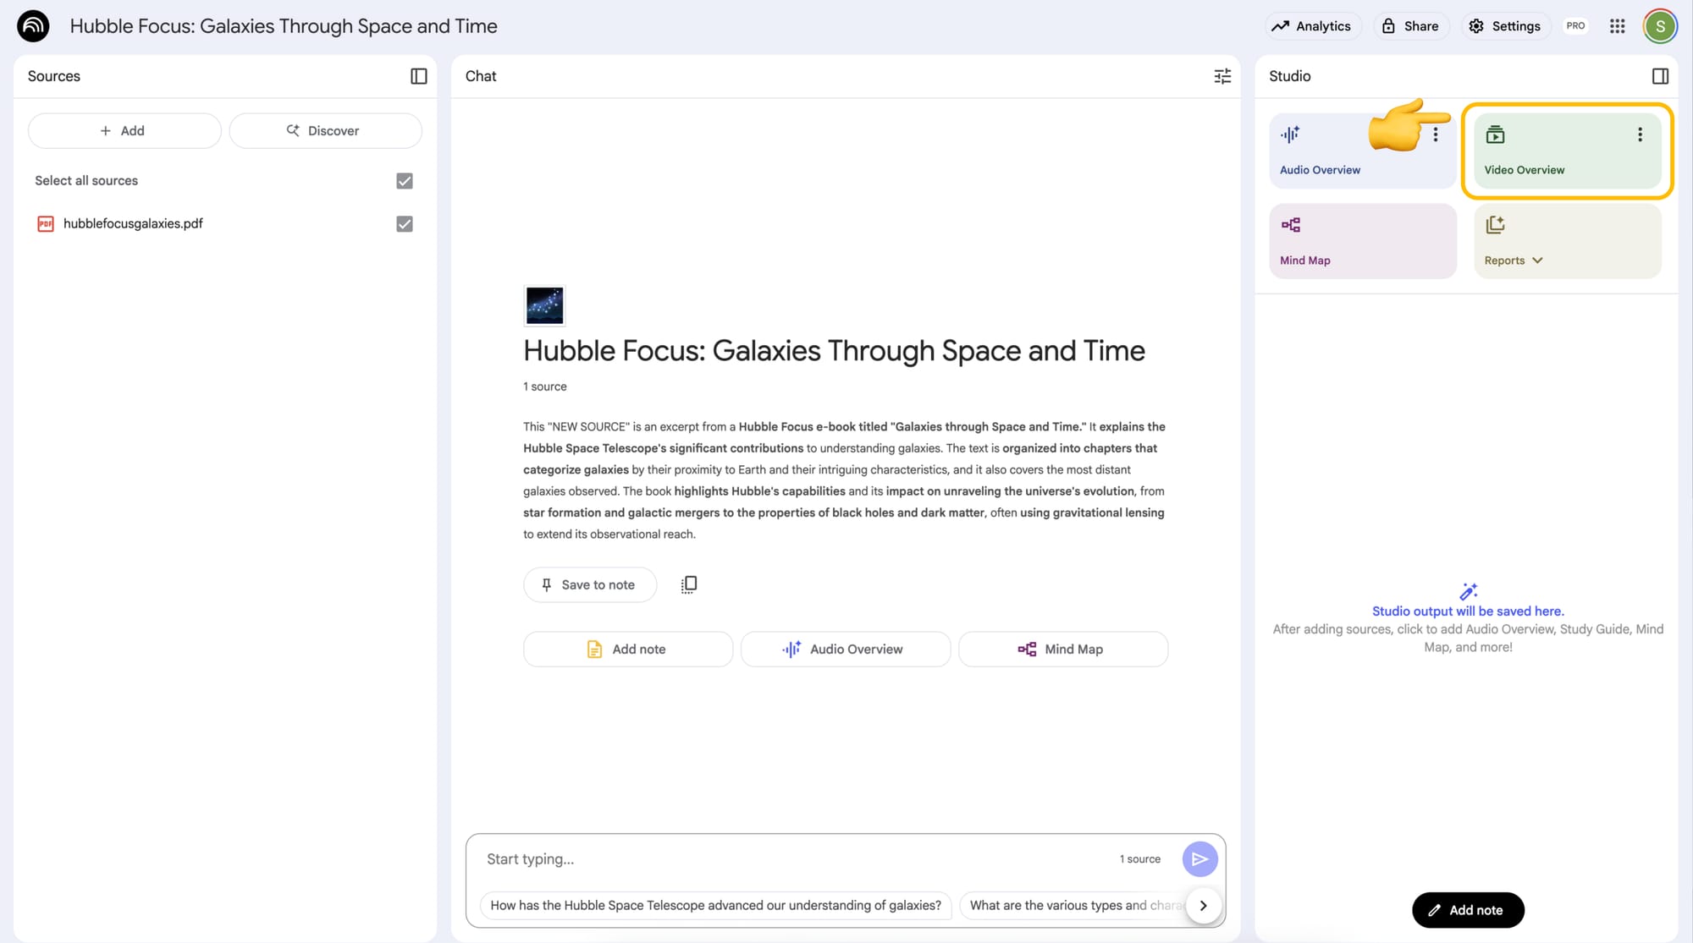Open Settings in the top bar
Viewport: 1693px width, 943px height.
pyautogui.click(x=1505, y=26)
